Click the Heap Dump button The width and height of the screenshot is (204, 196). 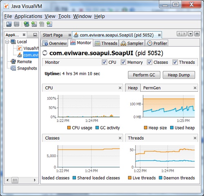click(179, 75)
